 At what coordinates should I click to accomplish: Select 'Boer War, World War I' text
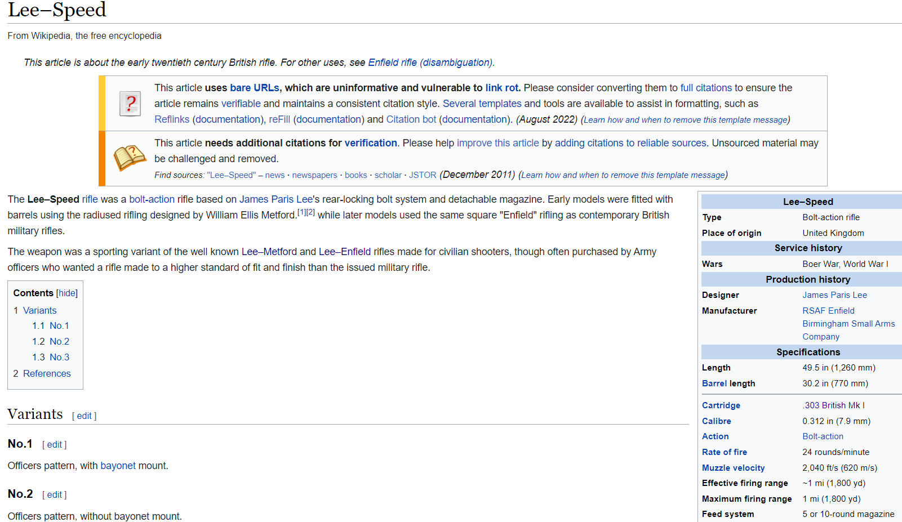coord(846,264)
